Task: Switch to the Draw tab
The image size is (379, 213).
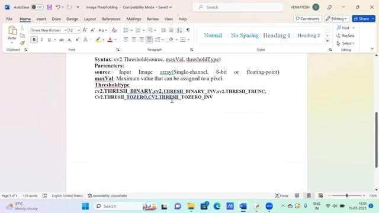Action: point(56,19)
